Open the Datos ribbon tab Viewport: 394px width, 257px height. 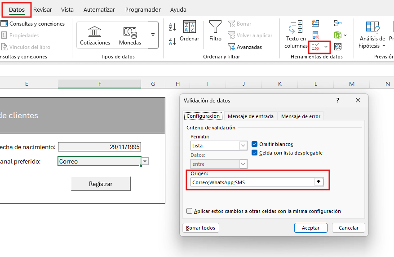point(17,9)
